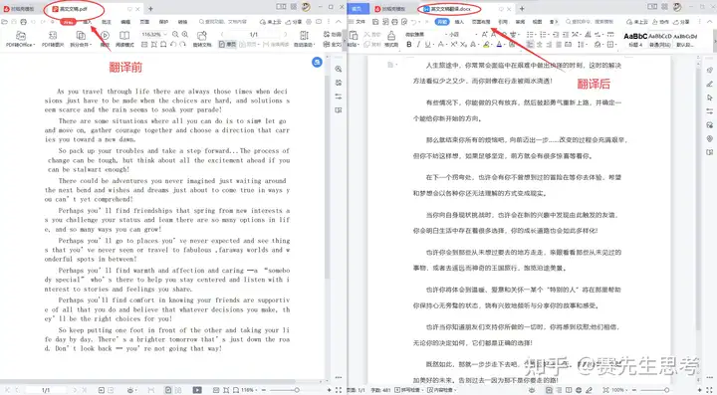This screenshot has height=395, width=717.
Task: Click 分享 button in PDF window
Action: pos(294,22)
